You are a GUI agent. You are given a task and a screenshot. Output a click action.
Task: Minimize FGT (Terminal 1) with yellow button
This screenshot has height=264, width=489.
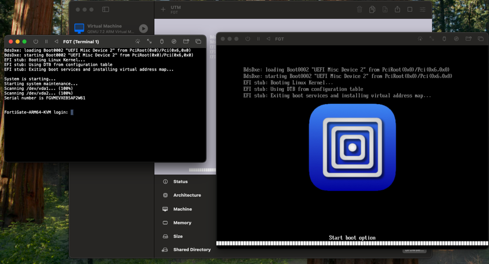tap(18, 41)
